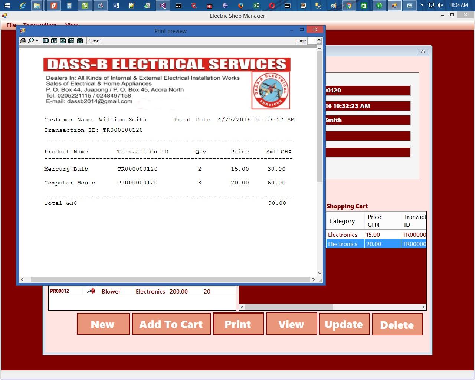Open the zoom level dropdown arrow

click(37, 41)
